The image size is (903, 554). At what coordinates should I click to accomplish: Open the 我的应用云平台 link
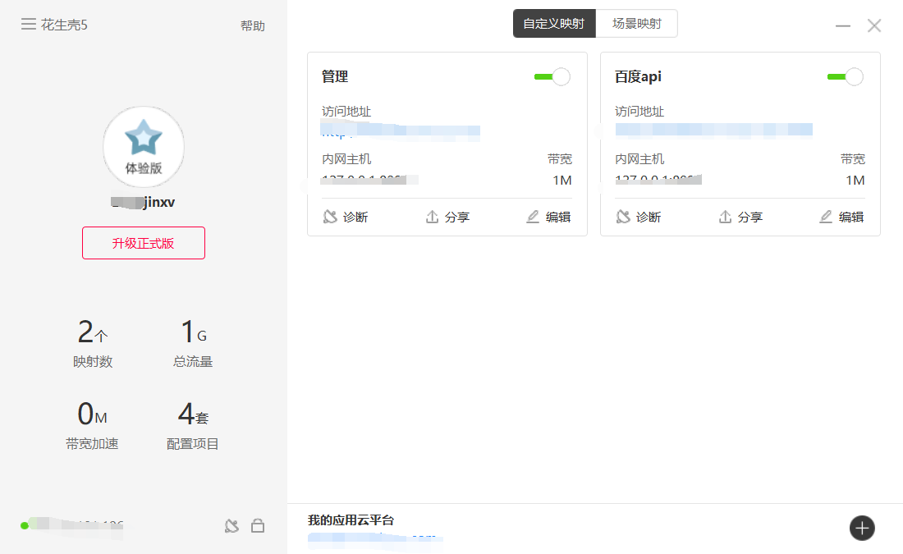click(x=375, y=539)
